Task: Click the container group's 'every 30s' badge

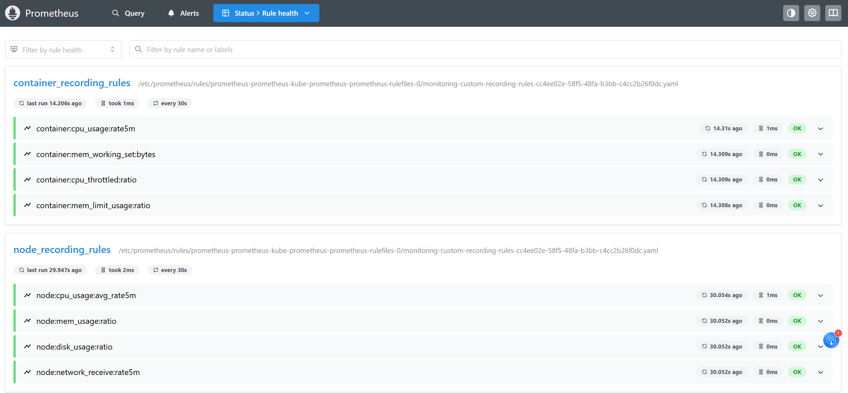Action: 170,103
